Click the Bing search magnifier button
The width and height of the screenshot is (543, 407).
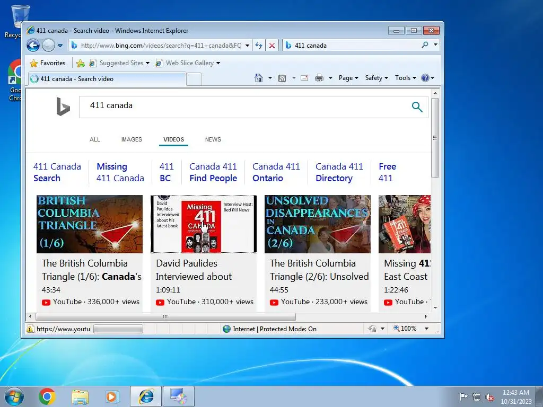coord(417,107)
